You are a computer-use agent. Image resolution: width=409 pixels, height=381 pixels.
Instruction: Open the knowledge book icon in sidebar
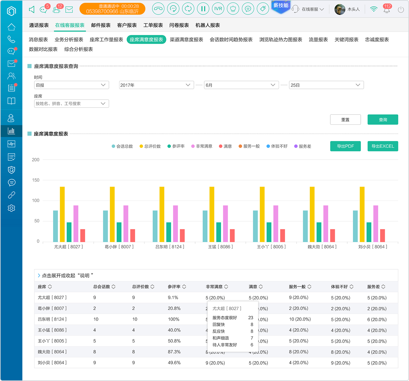[x=11, y=101]
